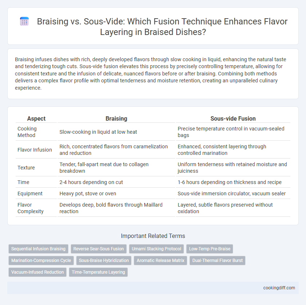The width and height of the screenshot is (306, 305).
Task: Select the Dual-Thermal Flavor Burst tag
Action: click(x=217, y=261)
